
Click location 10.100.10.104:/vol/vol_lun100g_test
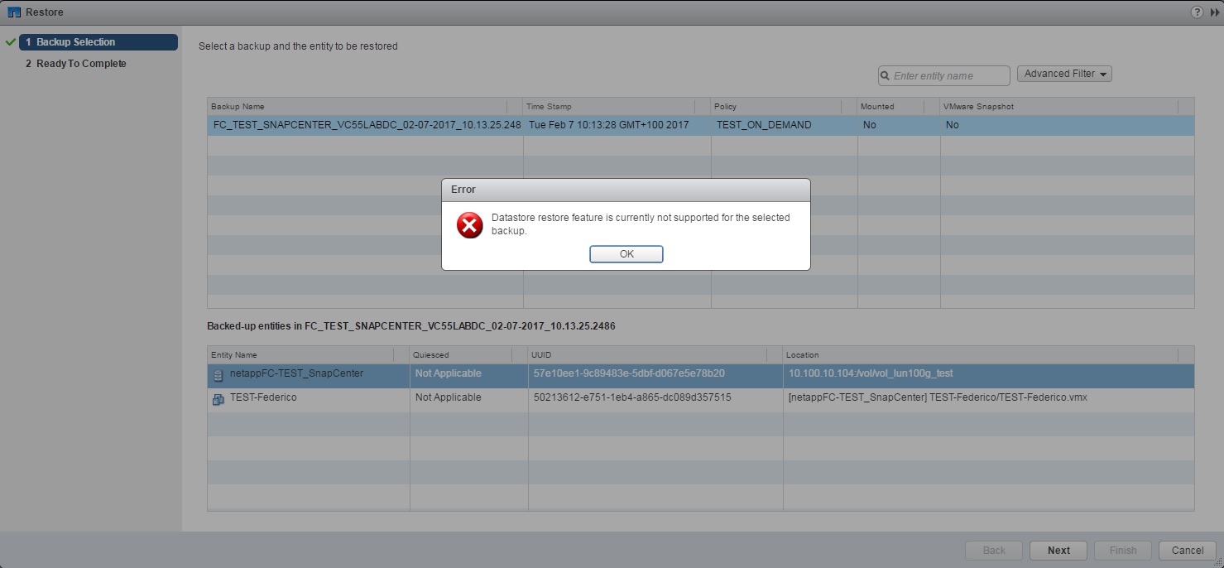click(871, 373)
